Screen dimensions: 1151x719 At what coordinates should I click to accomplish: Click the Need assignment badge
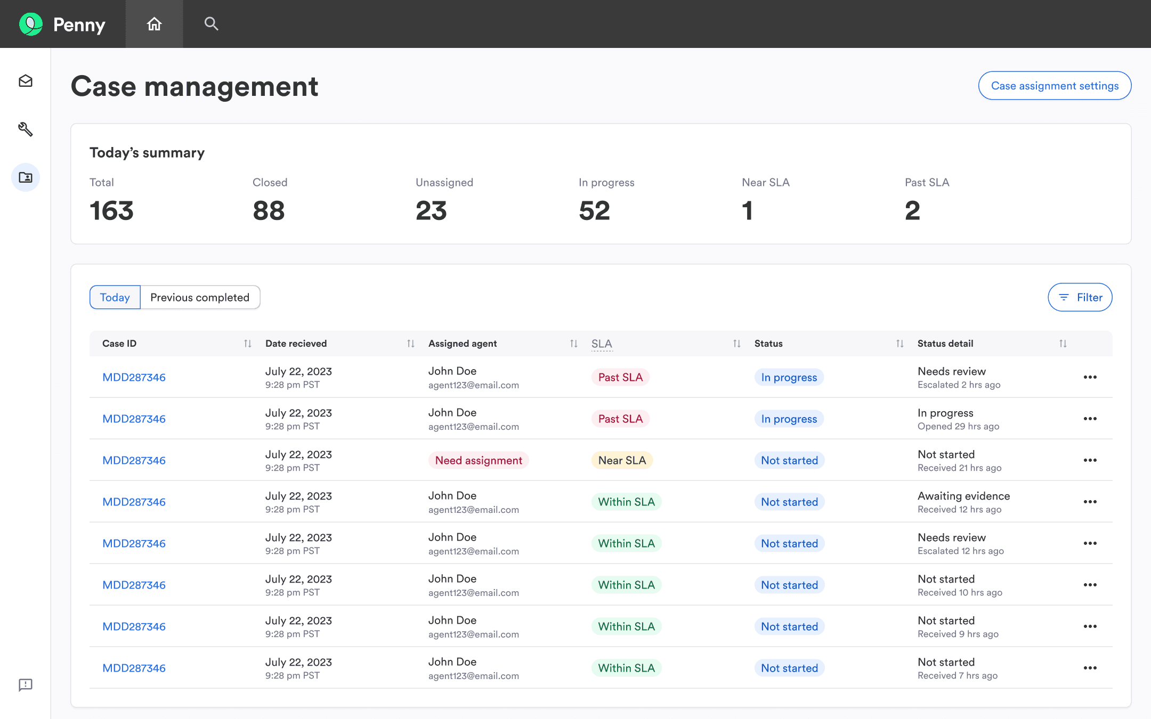(479, 460)
